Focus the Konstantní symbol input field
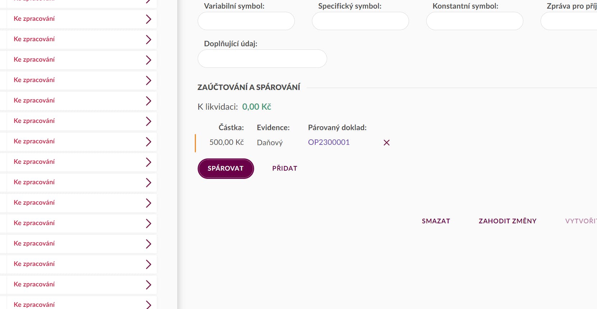Screen dimensions: 597x309 tap(475, 21)
